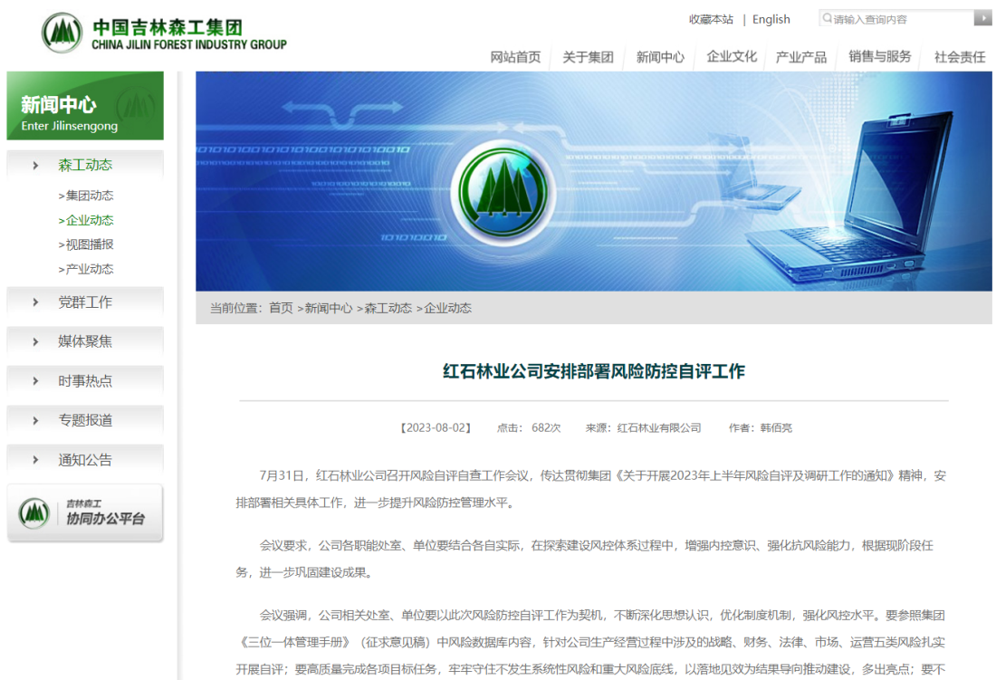Screen dimensions: 996x680
Task: Select 集团动态 submenu item
Action: point(89,196)
